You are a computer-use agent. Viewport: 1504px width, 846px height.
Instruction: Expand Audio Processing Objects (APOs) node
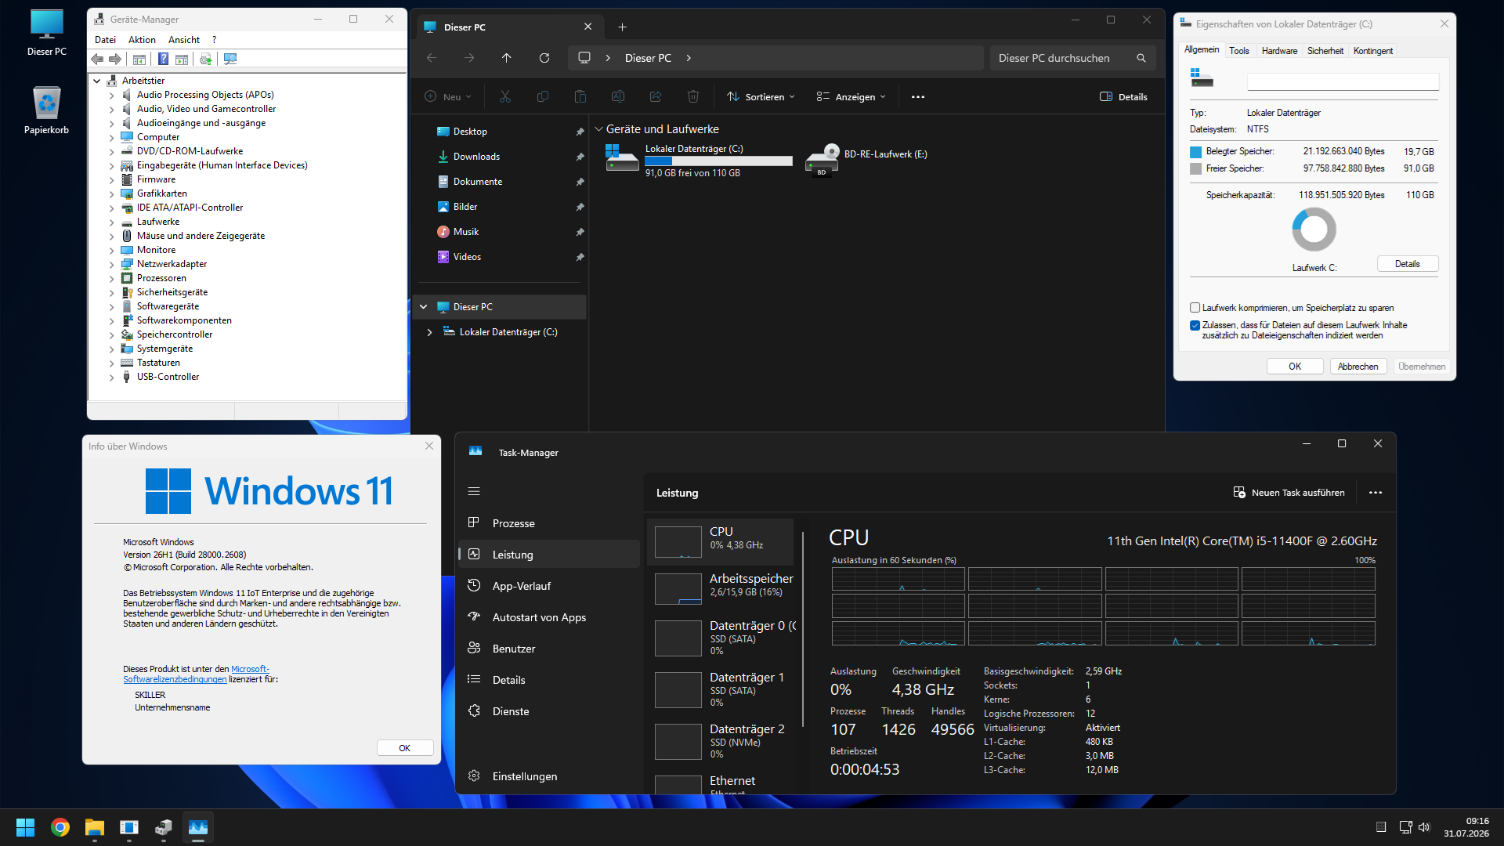click(x=111, y=96)
